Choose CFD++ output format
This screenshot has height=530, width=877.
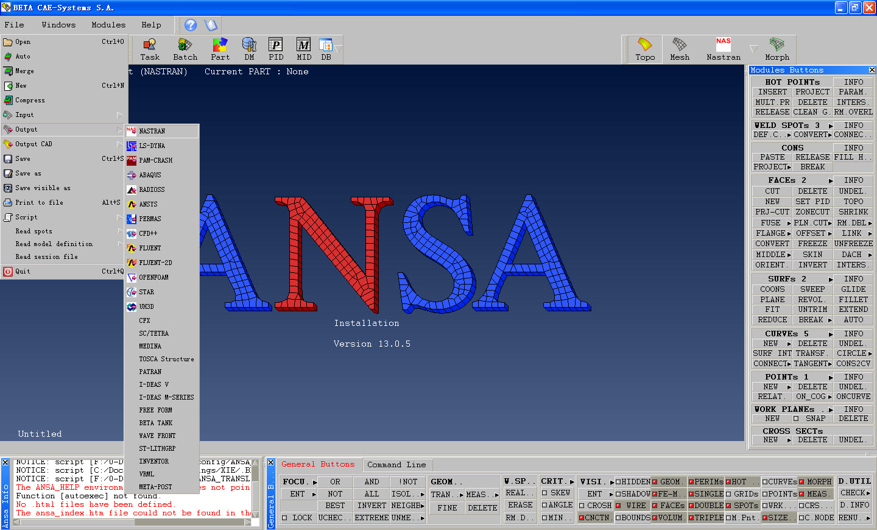(162, 233)
